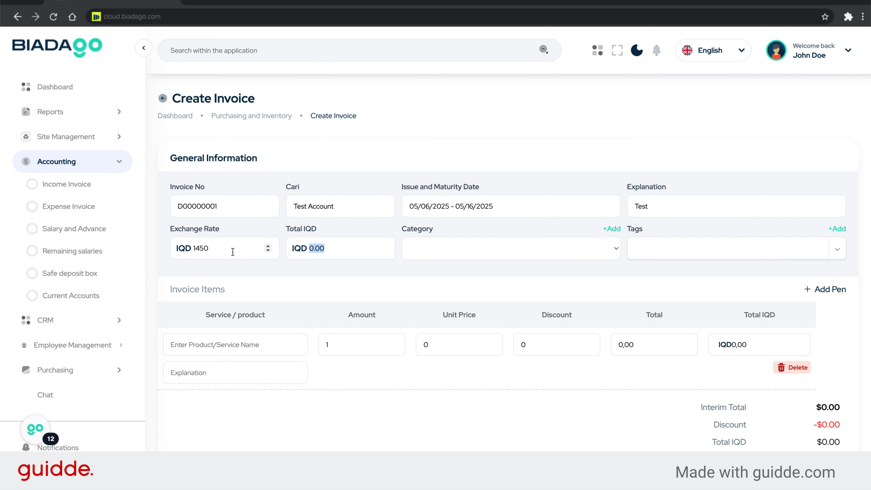Open the English language dropdown
This screenshot has width=871, height=490.
pos(713,50)
